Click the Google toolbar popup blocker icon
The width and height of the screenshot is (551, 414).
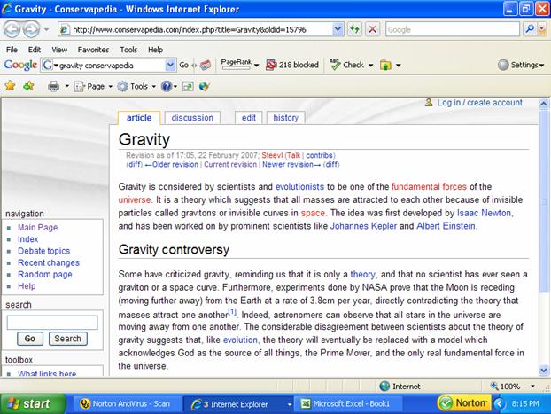tap(271, 65)
